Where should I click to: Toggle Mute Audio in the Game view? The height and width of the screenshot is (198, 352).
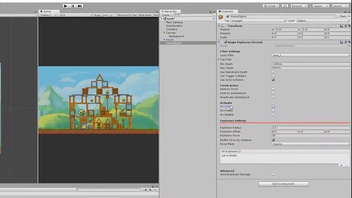pos(145,15)
